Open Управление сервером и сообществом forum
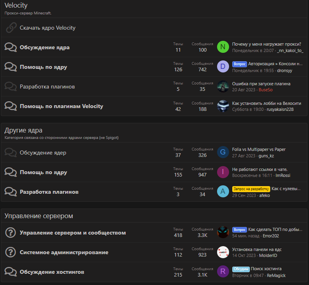 pos(73,233)
